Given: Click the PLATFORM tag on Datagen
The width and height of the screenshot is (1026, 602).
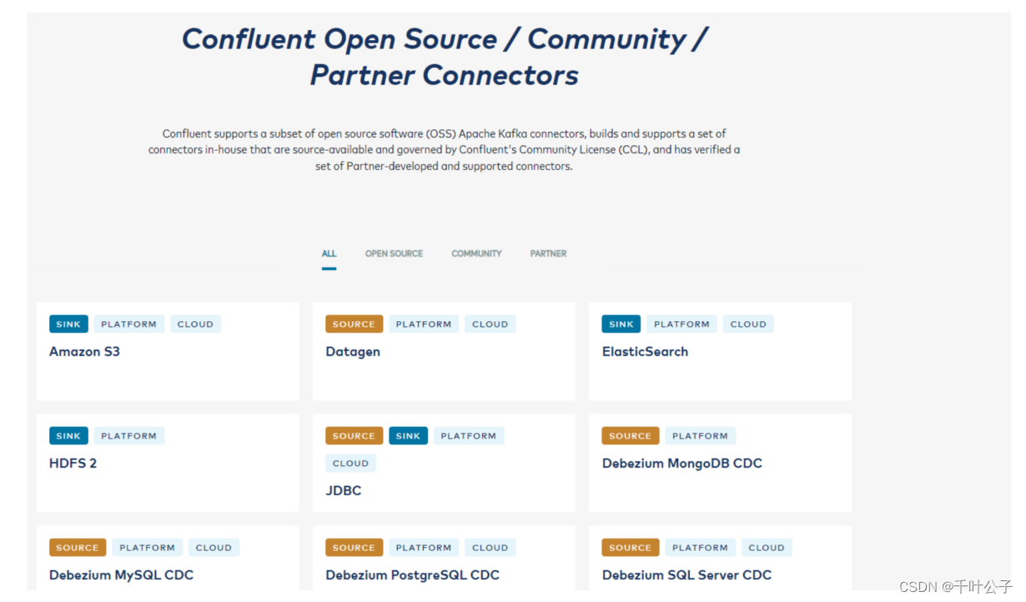Looking at the screenshot, I should click(424, 324).
